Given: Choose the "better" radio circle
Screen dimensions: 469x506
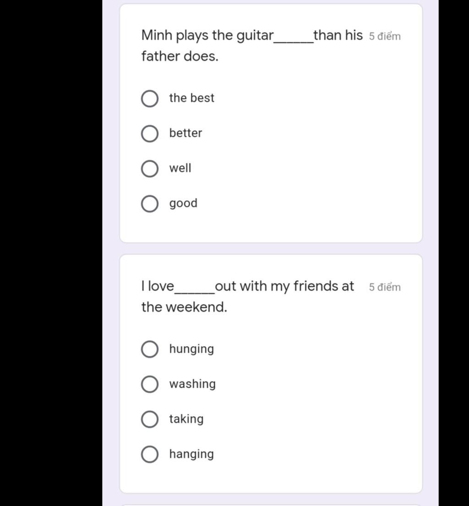Looking at the screenshot, I should 149,134.
